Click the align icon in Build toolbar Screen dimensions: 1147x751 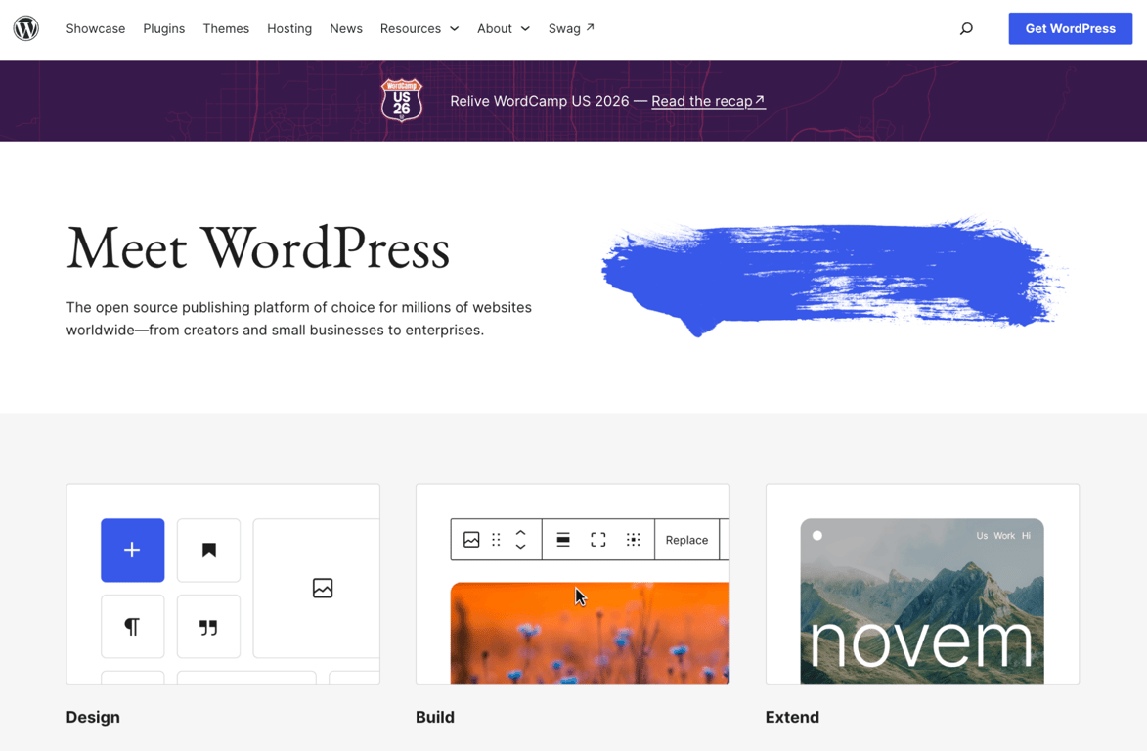563,540
